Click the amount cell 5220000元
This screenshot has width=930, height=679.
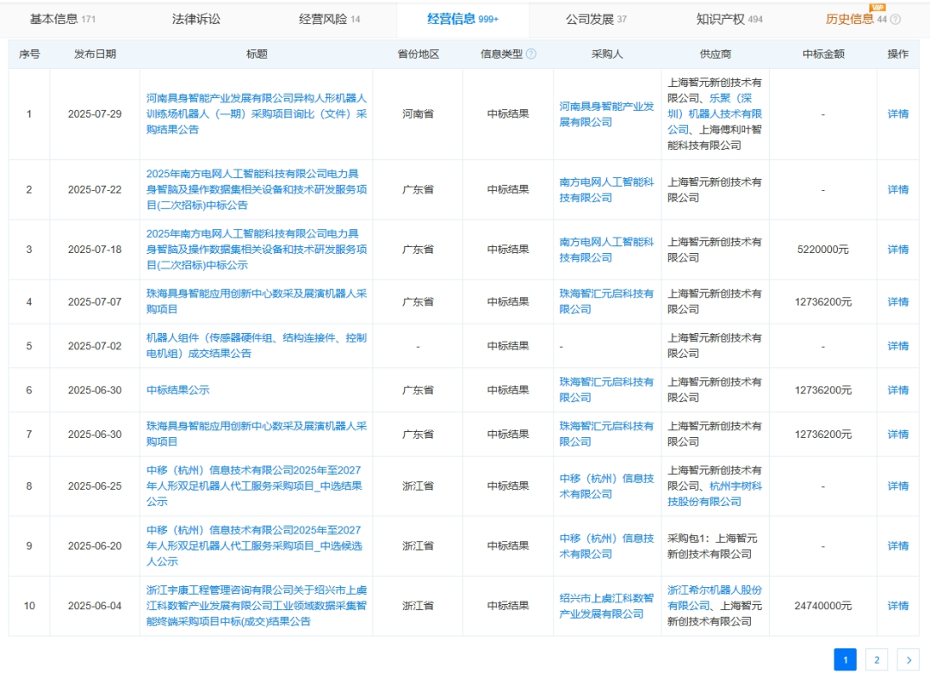[x=823, y=250]
